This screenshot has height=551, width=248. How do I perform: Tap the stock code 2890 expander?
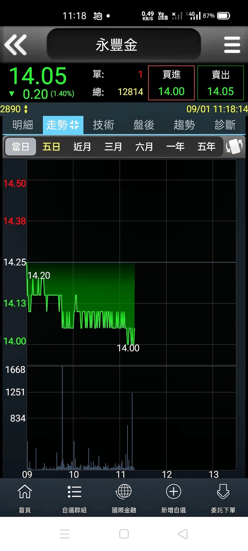pyautogui.click(x=14, y=109)
